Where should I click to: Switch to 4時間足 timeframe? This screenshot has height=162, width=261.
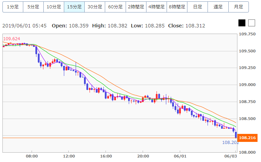(157, 7)
